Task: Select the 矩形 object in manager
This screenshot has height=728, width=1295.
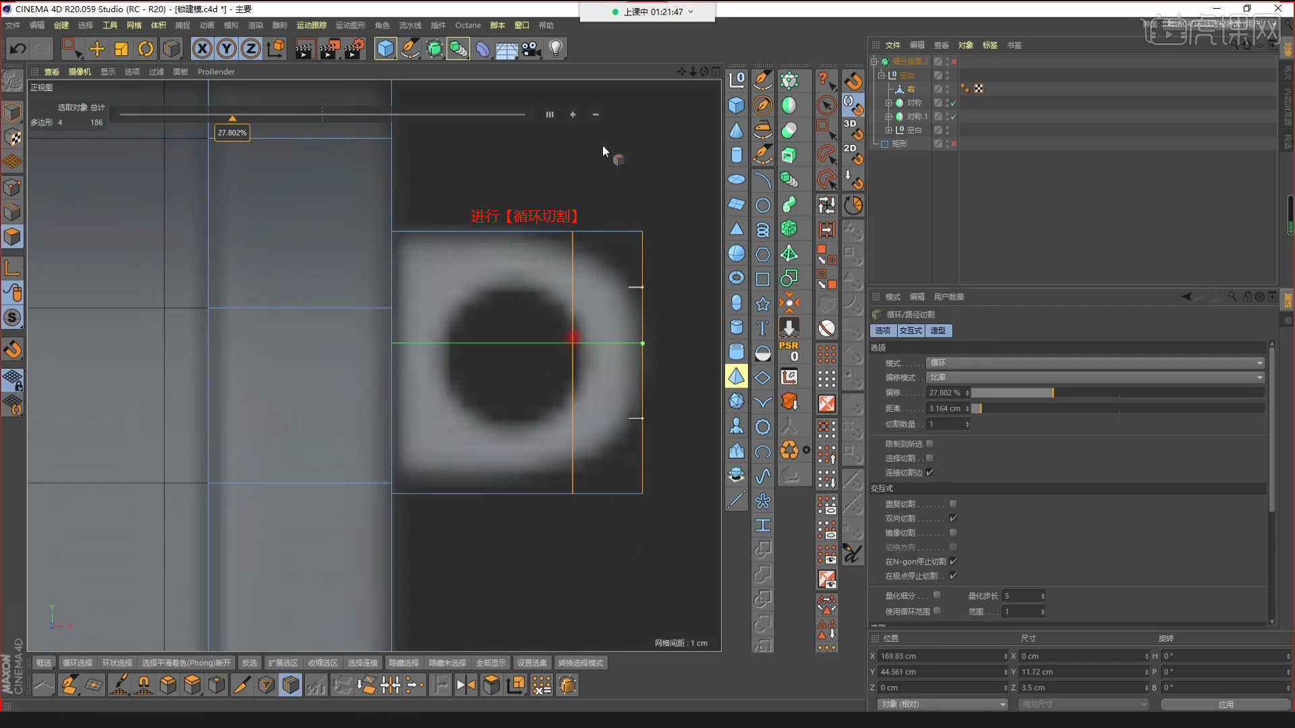Action: 900,144
